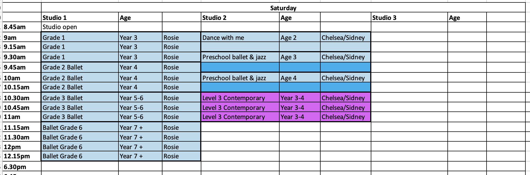530x175 pixels.
Task: Click the Year 7 + cell at 11.15am
Action: tap(140, 127)
